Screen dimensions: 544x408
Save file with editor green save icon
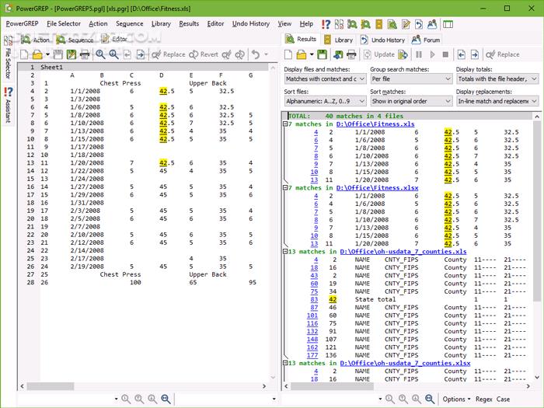click(71, 54)
